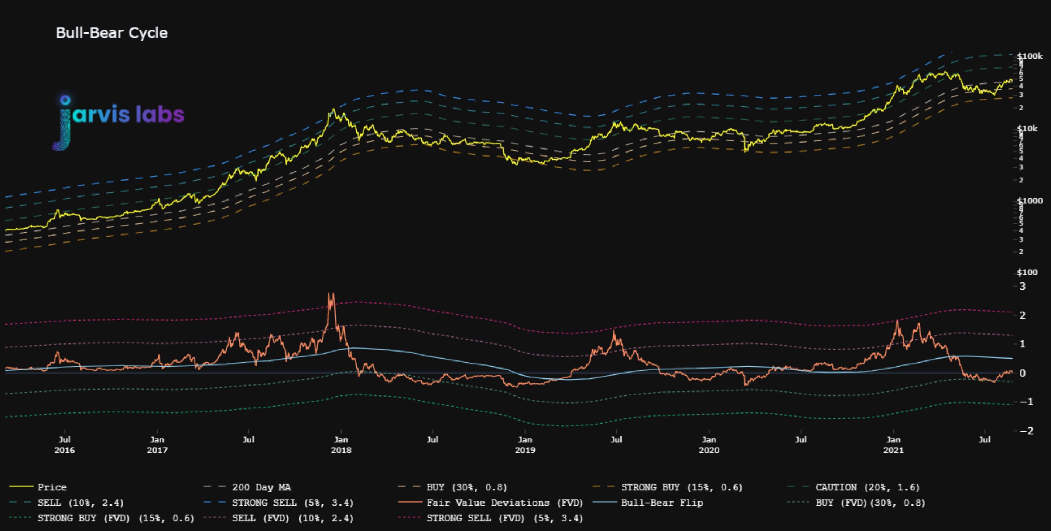This screenshot has height=531, width=1051.
Task: Toggle the Price legend entry
Action: pyautogui.click(x=52, y=487)
